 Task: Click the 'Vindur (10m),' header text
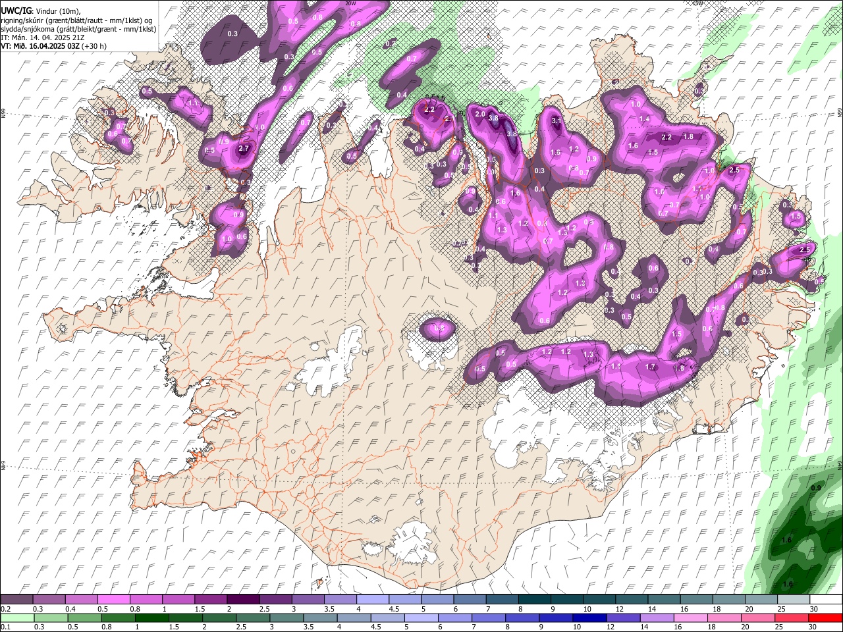(x=58, y=12)
